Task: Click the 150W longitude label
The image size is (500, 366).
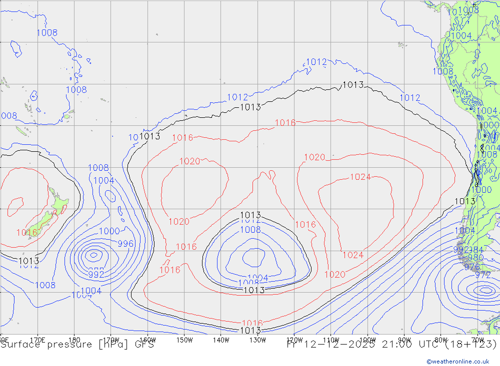Action: (x=184, y=340)
